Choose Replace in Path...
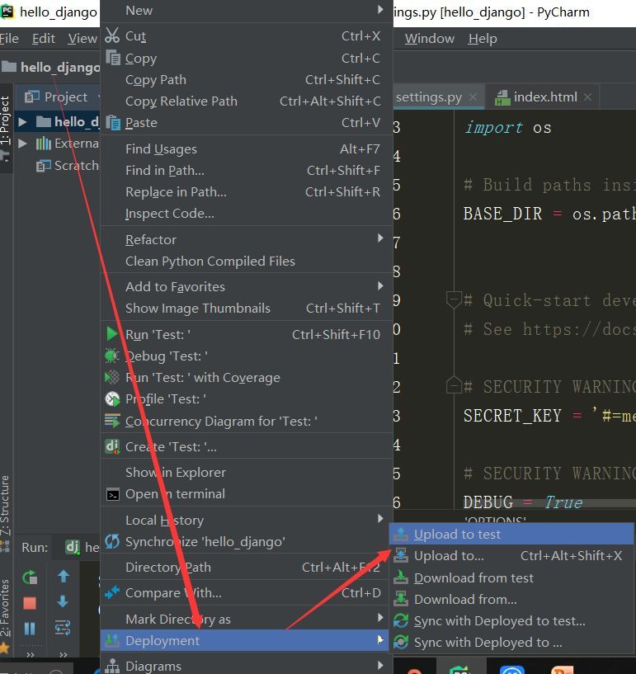 click(x=247, y=191)
